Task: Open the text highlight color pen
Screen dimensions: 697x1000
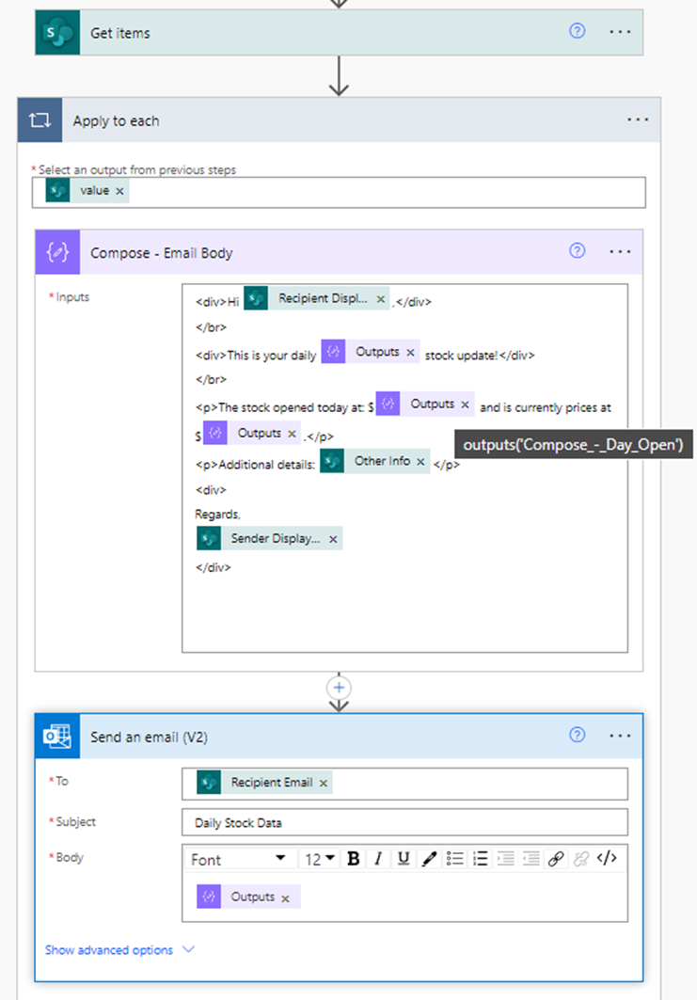Action: [x=429, y=858]
